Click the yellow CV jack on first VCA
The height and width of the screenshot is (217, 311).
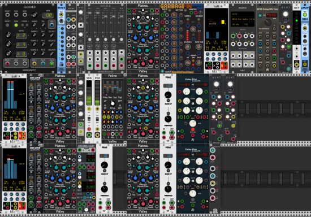(x=89, y=109)
